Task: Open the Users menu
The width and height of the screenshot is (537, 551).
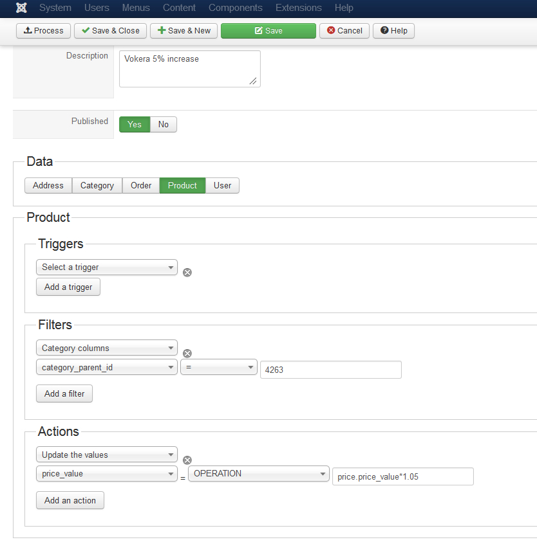Action: 97,8
